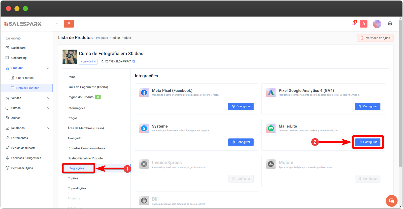Viewport: 403px width, 209px height.
Task: Open the live chat bubble
Action: pyautogui.click(x=391, y=201)
